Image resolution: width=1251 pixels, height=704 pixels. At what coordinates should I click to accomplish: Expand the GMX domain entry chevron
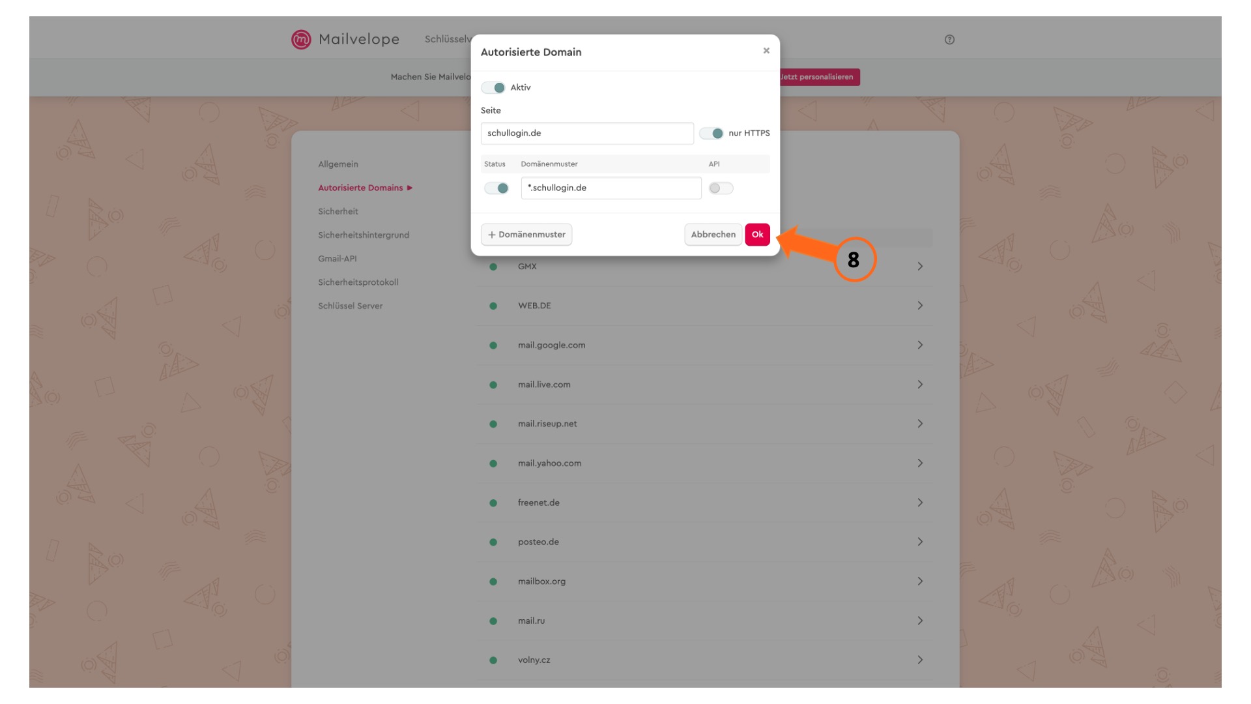click(920, 267)
